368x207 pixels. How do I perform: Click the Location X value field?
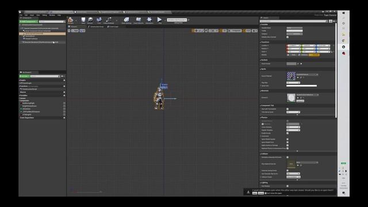293,45
